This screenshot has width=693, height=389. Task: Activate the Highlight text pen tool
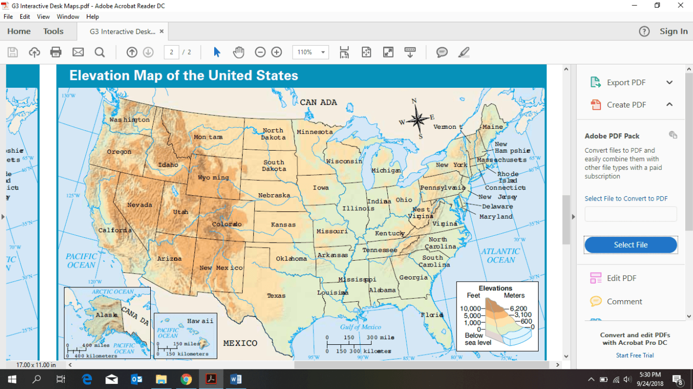[x=464, y=52]
